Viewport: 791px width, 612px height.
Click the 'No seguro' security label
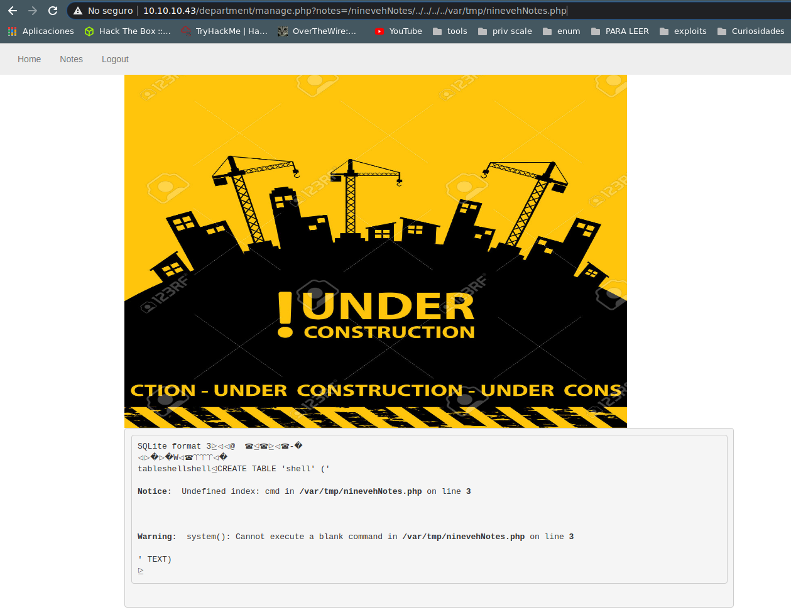tap(110, 11)
